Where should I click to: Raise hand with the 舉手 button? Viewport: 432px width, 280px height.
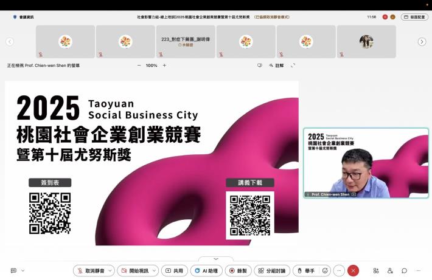(x=306, y=271)
